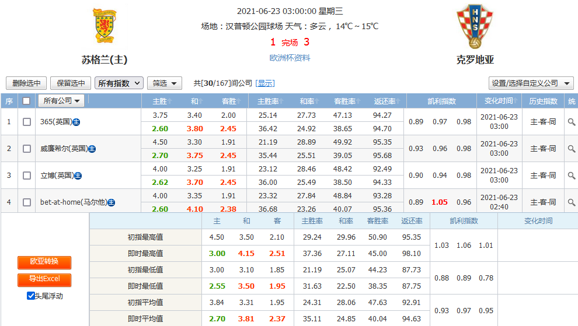Sort by 和 odds column arrow

click(x=201, y=101)
